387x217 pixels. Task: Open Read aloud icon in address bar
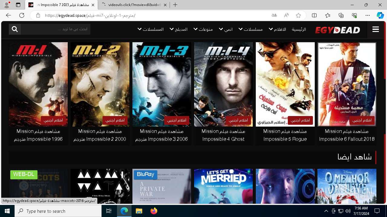286,15
